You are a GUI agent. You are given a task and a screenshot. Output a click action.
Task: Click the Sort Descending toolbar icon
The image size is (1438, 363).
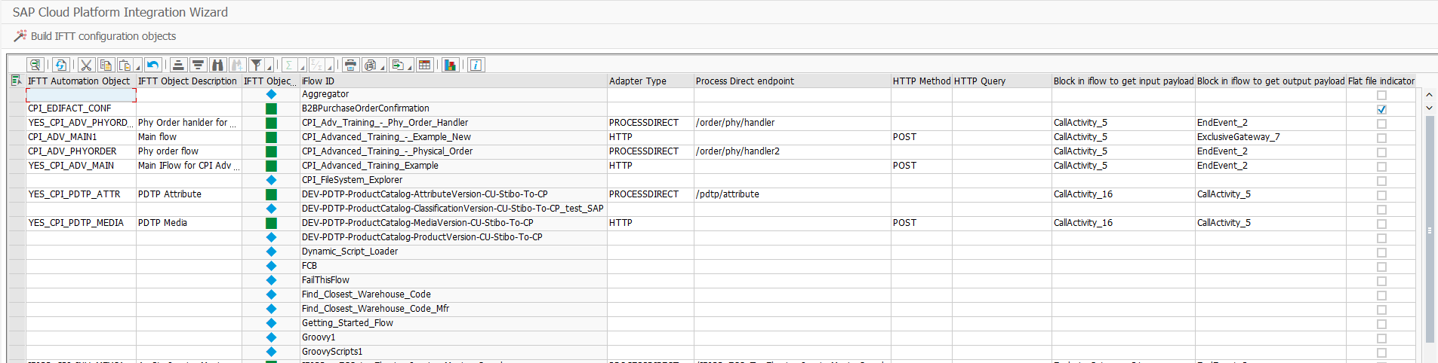point(198,65)
